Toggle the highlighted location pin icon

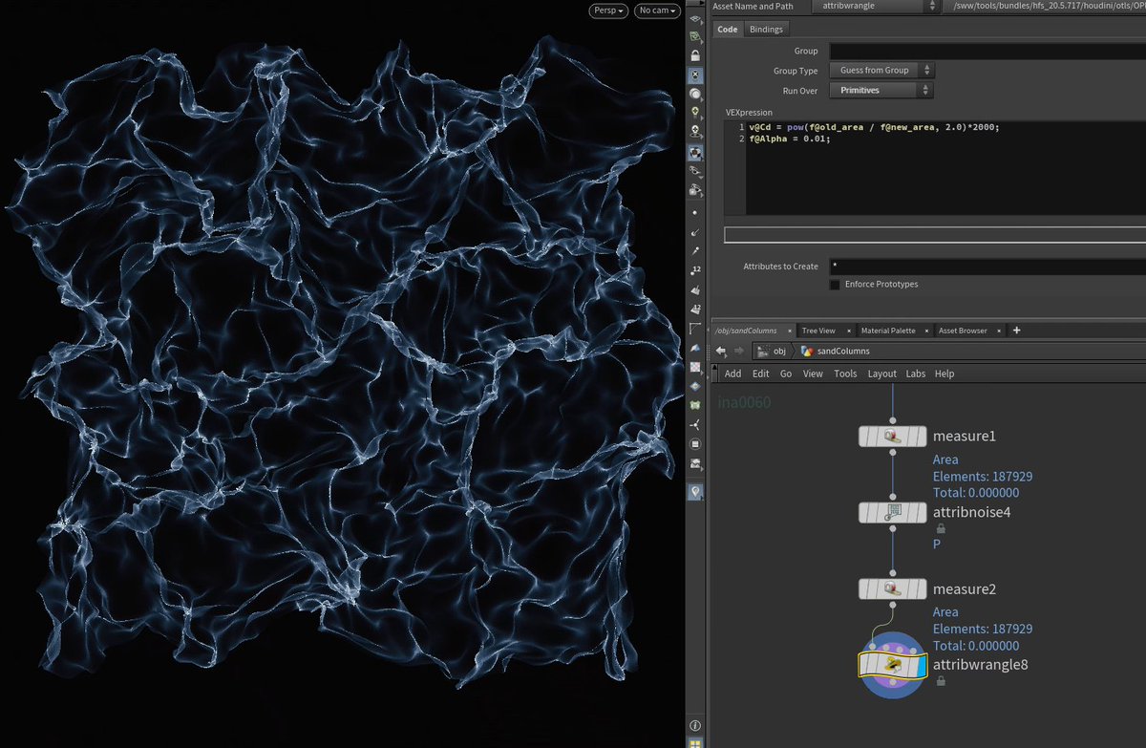tap(695, 491)
